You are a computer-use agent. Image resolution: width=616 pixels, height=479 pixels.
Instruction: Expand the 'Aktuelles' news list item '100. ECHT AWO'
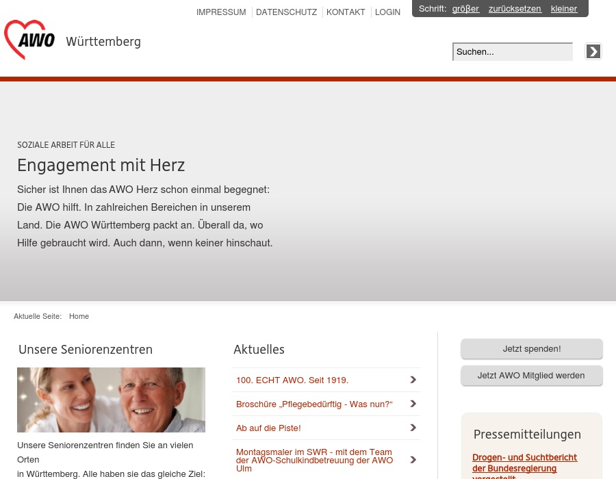[x=292, y=380]
